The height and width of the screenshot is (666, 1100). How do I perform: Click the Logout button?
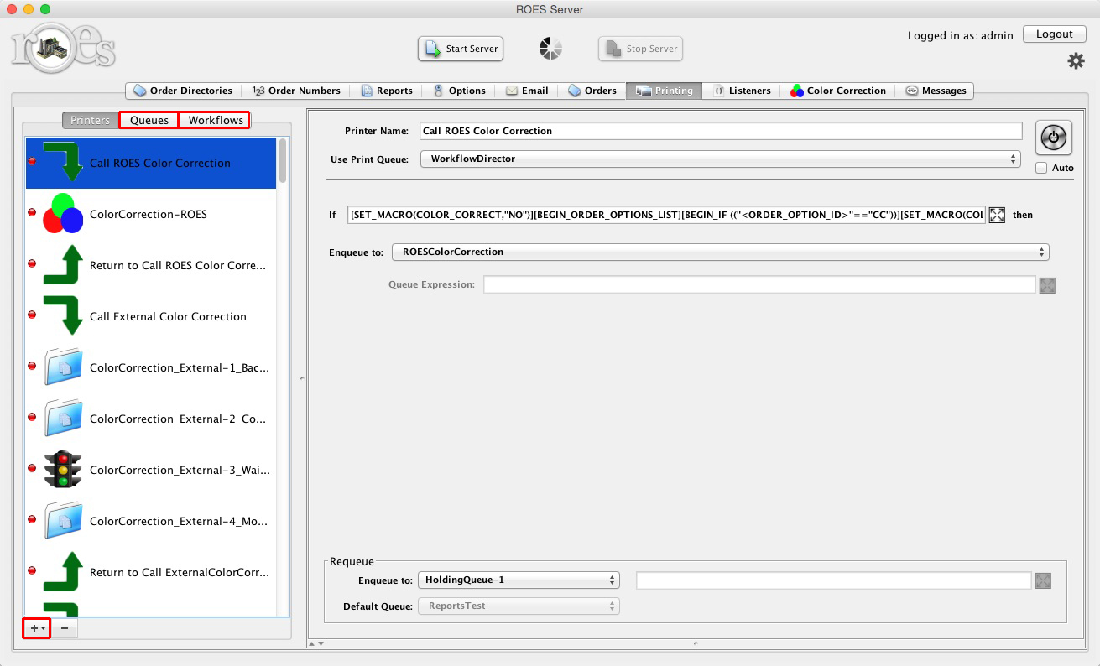(1054, 34)
